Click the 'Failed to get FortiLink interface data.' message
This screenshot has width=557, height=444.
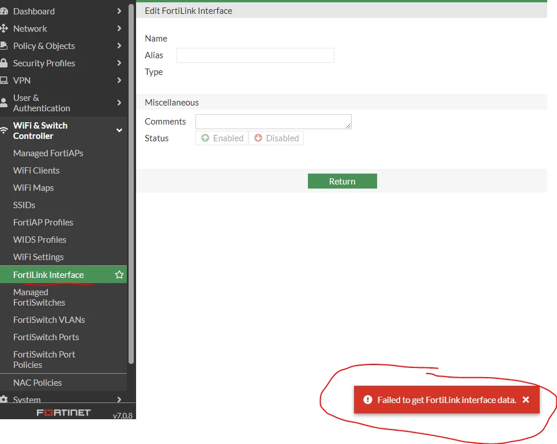coord(446,400)
